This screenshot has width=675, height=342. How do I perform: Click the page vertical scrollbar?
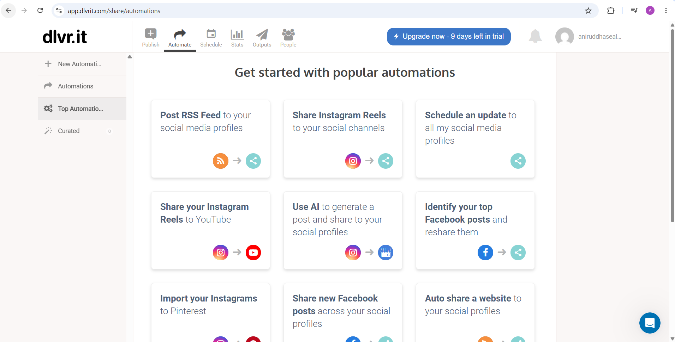click(x=672, y=125)
